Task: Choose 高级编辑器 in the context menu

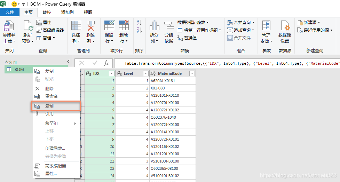Action: click(x=56, y=166)
